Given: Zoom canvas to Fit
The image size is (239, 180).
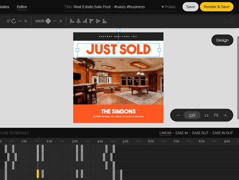Looking at the screenshot, I should (x=216, y=115).
